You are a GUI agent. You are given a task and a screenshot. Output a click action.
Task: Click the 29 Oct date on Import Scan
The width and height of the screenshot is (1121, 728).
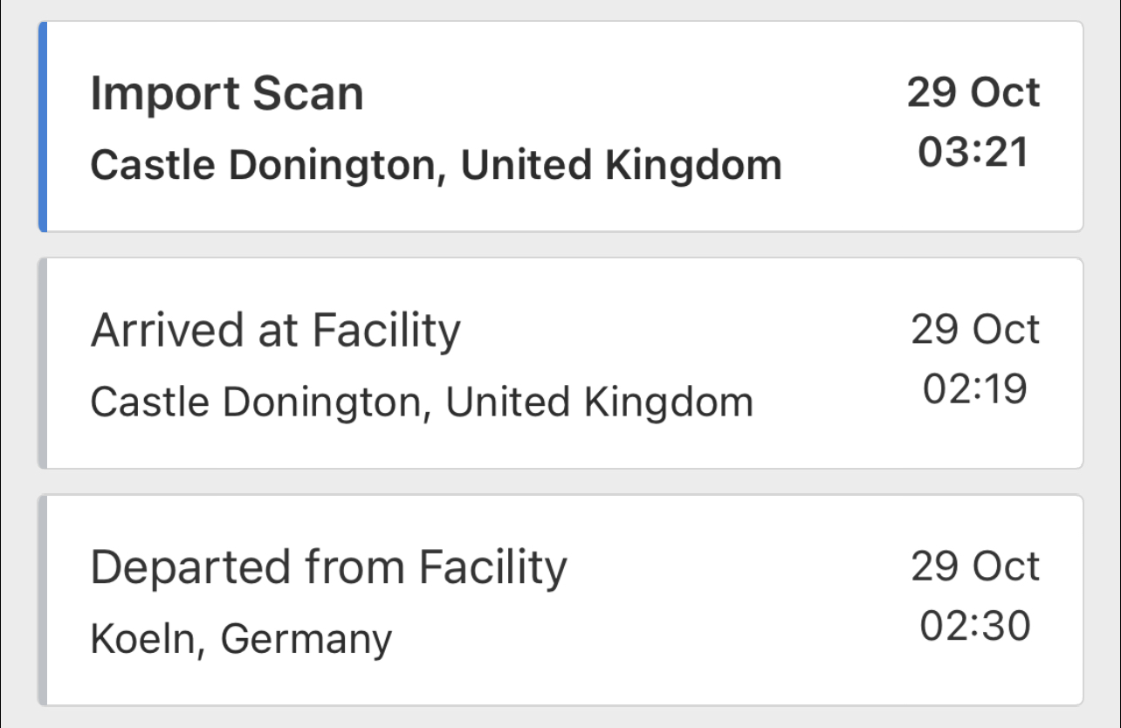[x=973, y=93]
